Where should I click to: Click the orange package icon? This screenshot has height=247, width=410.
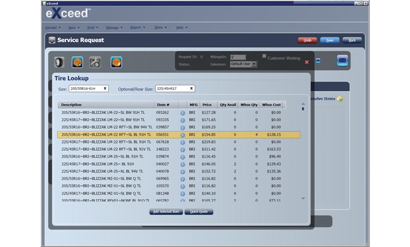coord(116,63)
